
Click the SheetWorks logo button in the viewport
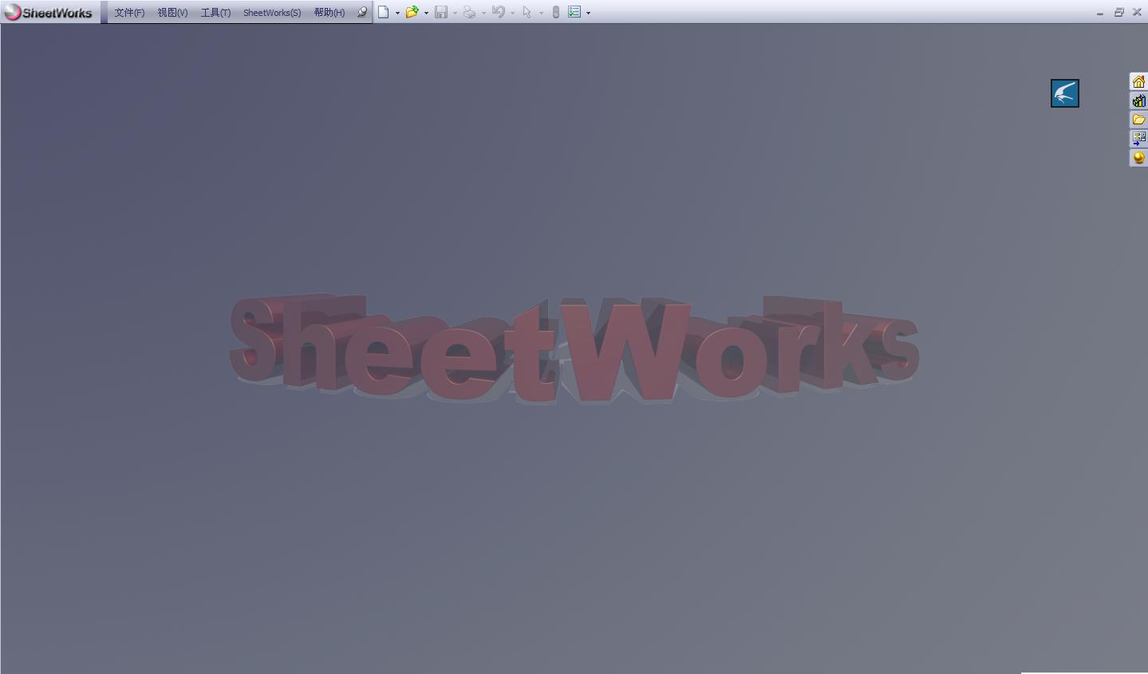(1064, 93)
